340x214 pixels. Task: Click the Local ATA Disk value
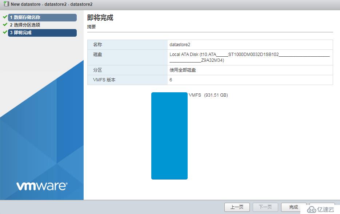tap(249, 57)
